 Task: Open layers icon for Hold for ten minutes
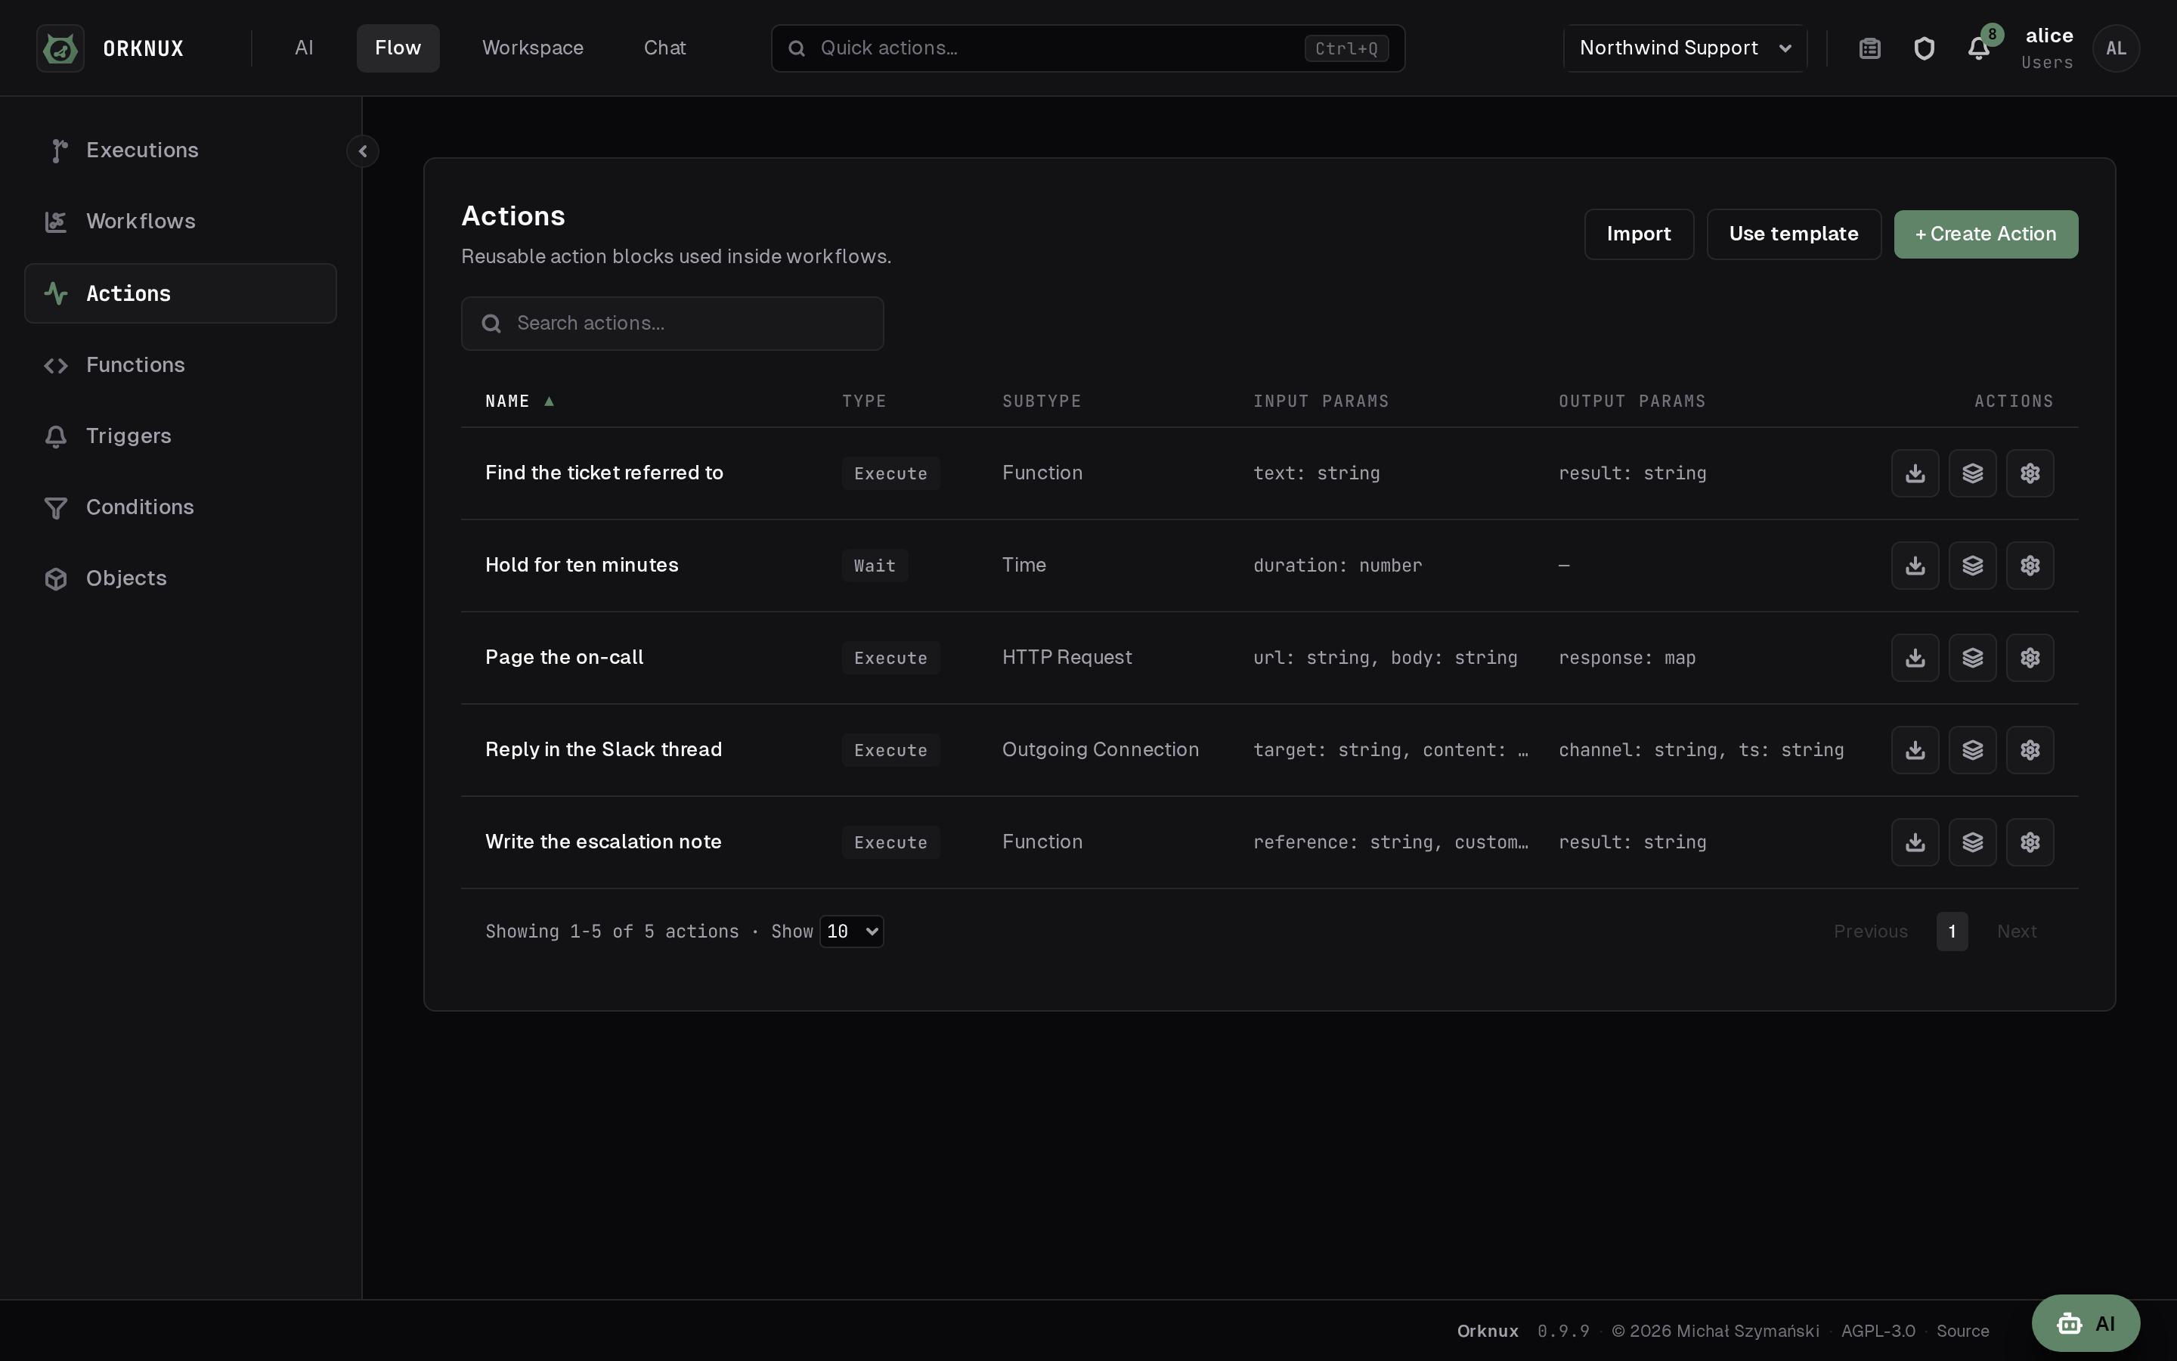tap(1973, 566)
